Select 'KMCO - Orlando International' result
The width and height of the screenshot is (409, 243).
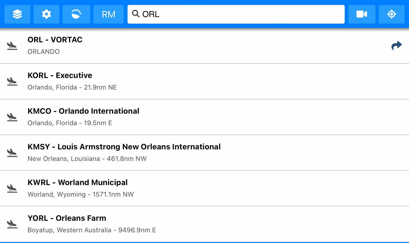pos(204,117)
